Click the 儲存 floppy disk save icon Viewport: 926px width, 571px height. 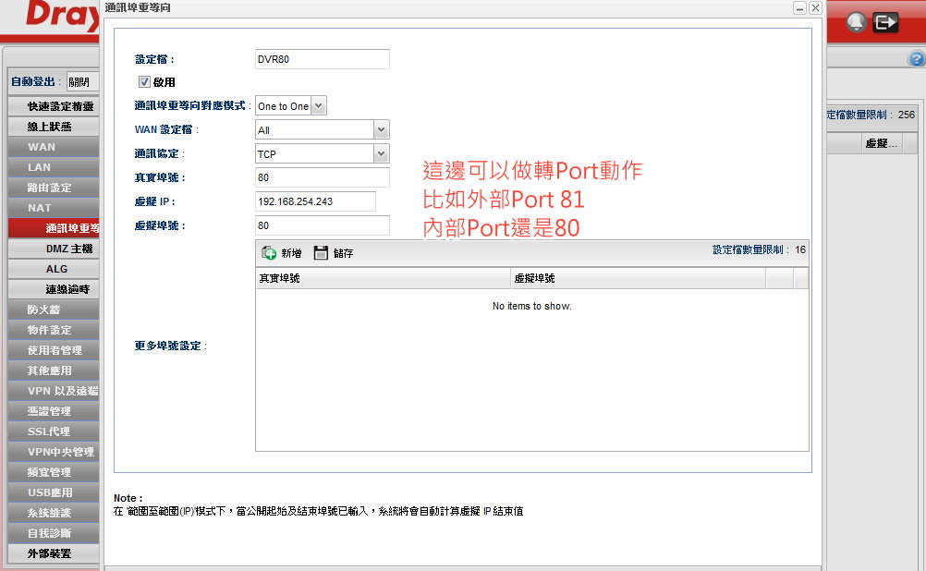click(321, 252)
